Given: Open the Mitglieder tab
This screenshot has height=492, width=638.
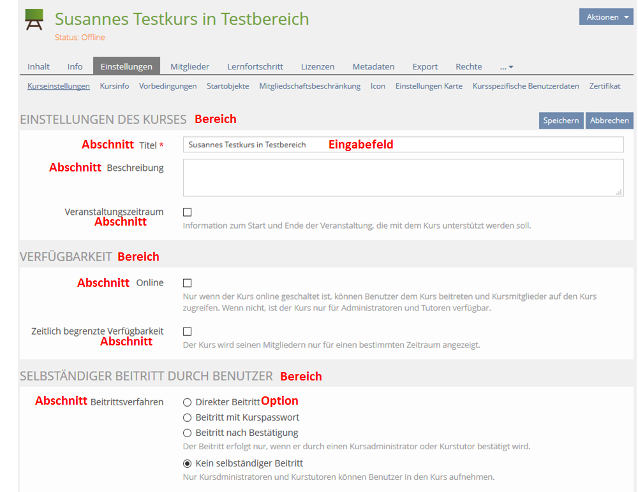Looking at the screenshot, I should tap(189, 67).
